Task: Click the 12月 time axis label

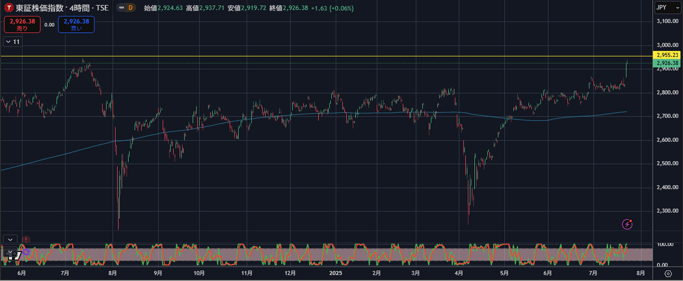Action: 290,273
